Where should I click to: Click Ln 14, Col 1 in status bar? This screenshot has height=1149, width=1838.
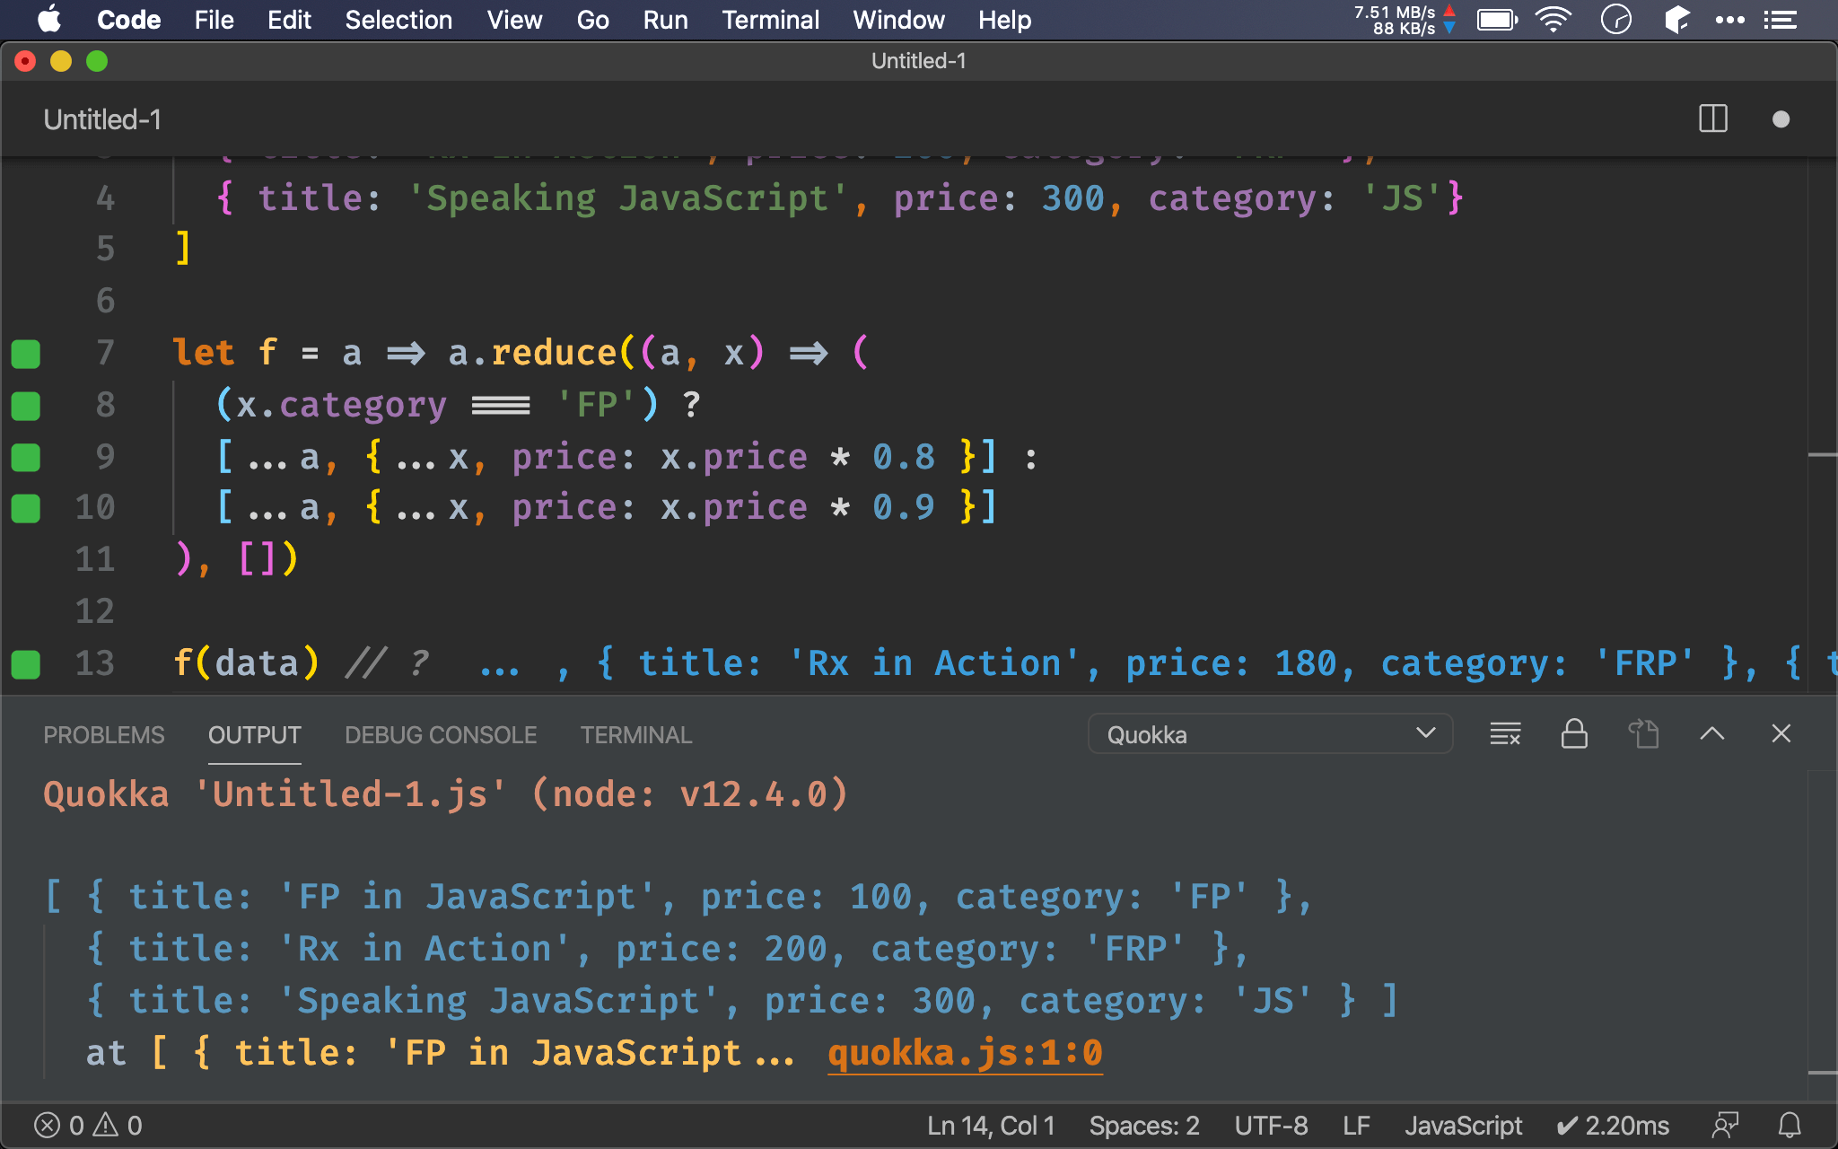pyautogui.click(x=991, y=1126)
